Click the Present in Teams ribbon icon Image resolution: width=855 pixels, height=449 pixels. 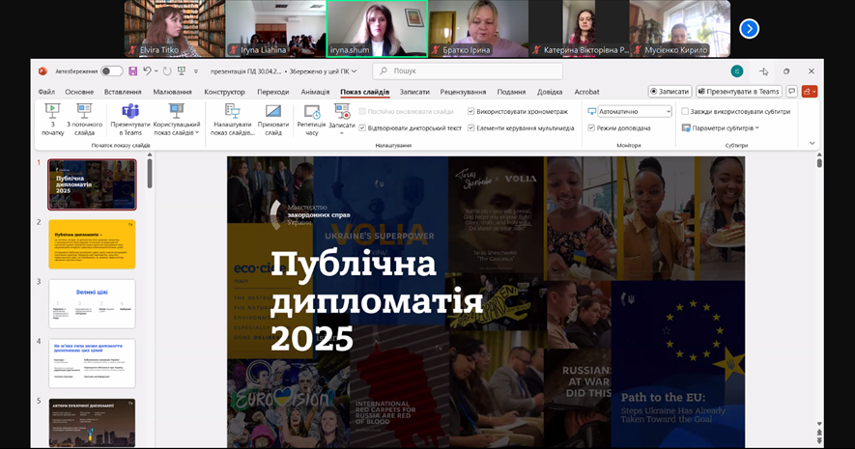pyautogui.click(x=129, y=119)
